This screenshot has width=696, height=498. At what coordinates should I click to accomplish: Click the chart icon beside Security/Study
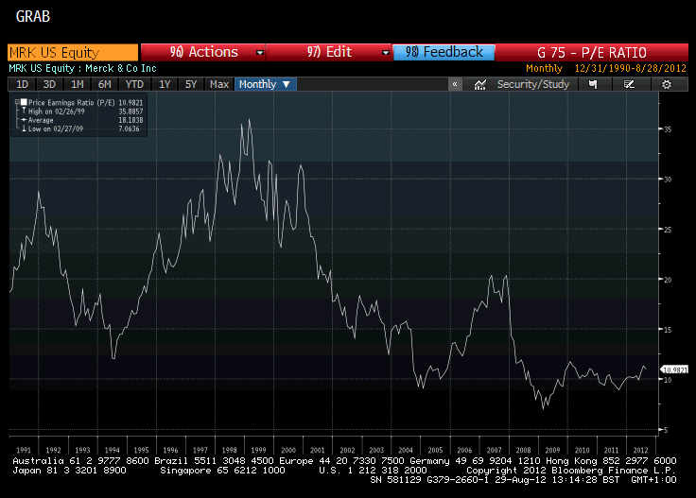[x=479, y=84]
